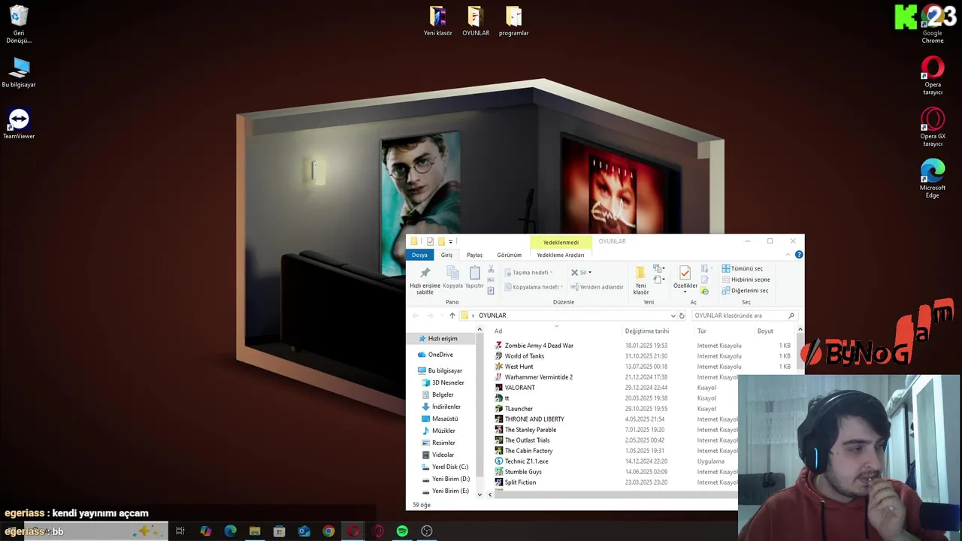The image size is (962, 541).
Task: Click the ribbon help question mark icon
Action: tap(799, 255)
